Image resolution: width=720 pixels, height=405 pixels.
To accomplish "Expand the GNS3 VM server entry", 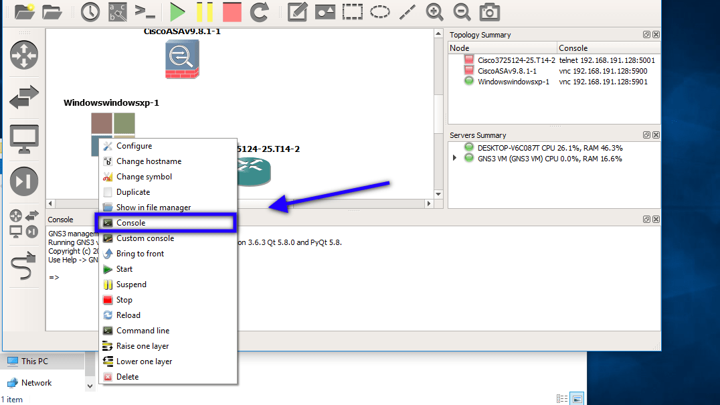I will 454,158.
